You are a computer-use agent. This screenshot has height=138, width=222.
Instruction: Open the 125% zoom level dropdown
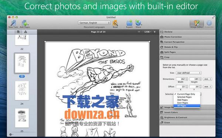click(147, 32)
